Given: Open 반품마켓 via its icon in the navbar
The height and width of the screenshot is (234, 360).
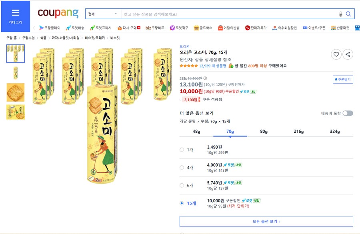Looking at the screenshot, I should [x=334, y=27].
